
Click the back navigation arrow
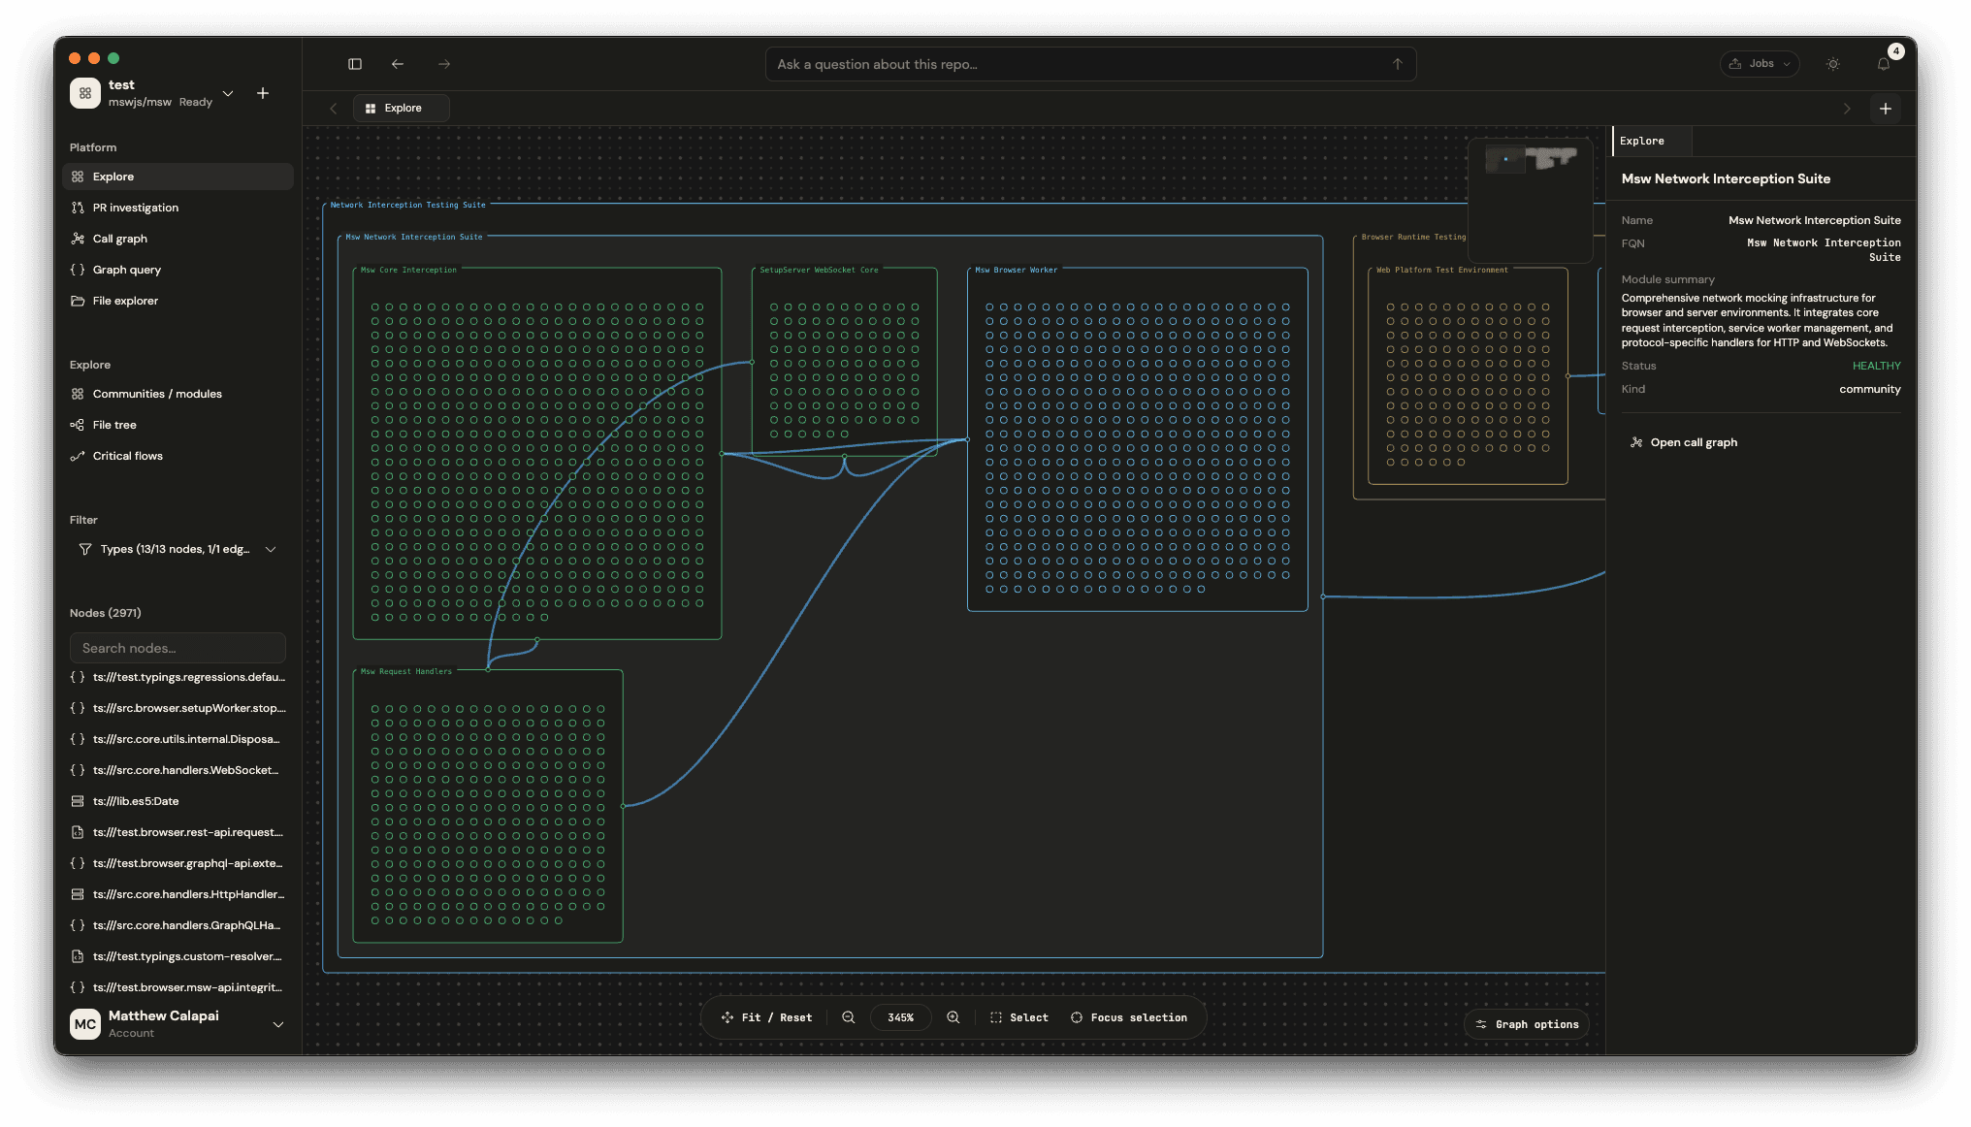(398, 64)
